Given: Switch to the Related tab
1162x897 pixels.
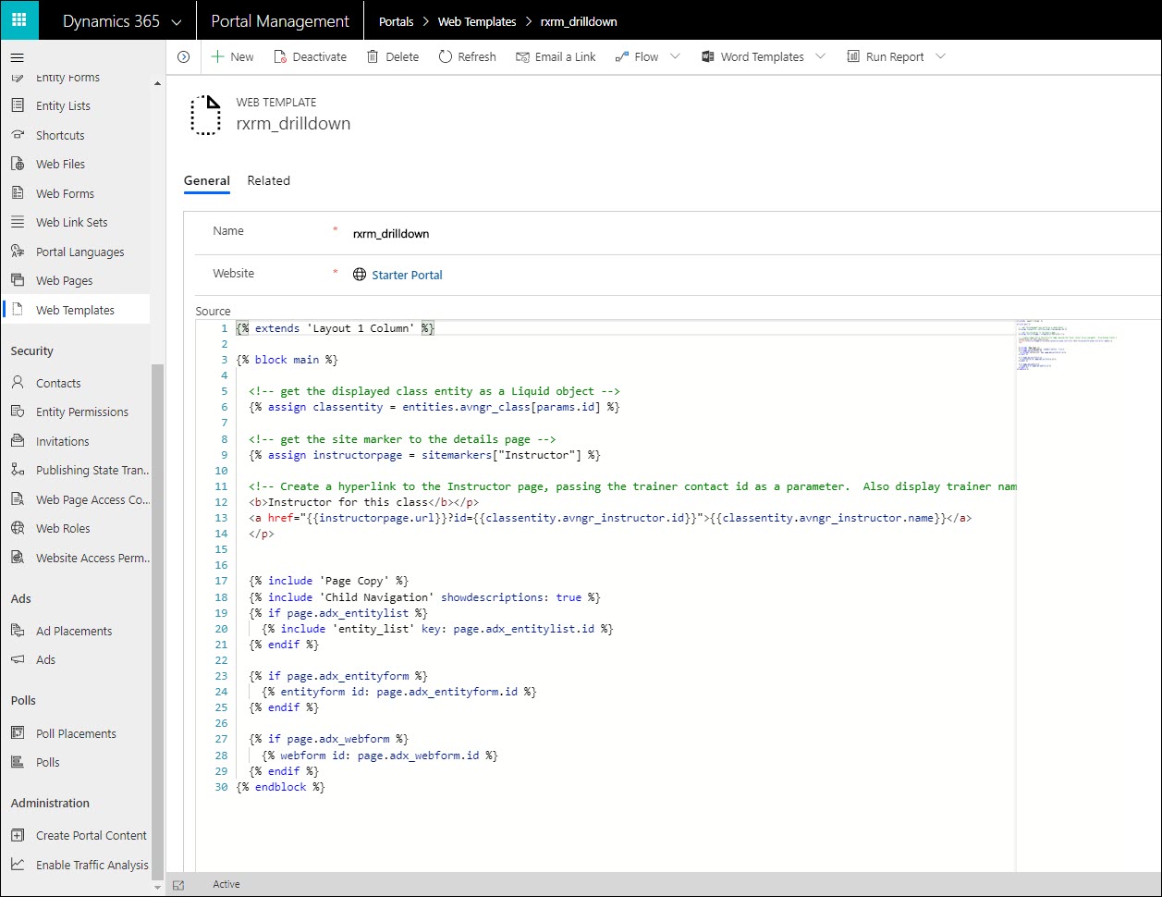Looking at the screenshot, I should pos(268,181).
